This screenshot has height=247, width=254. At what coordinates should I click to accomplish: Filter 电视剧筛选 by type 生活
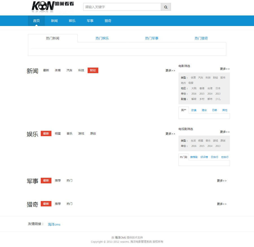(x=193, y=141)
